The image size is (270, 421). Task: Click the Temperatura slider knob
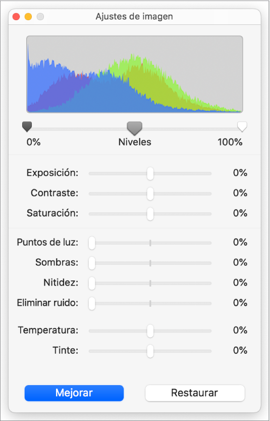coord(150,331)
